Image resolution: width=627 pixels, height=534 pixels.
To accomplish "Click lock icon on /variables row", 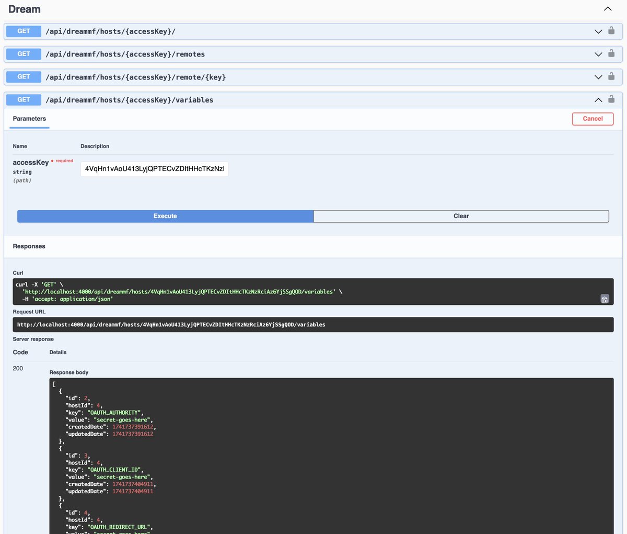I will [x=611, y=99].
